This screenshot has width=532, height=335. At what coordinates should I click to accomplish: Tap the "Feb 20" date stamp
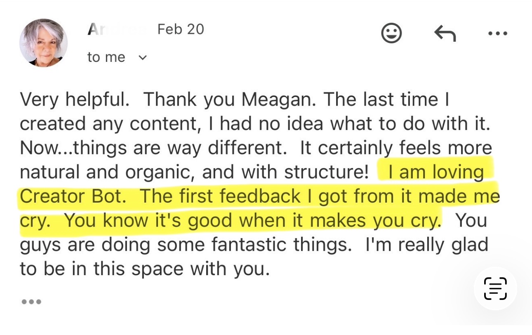click(x=181, y=29)
